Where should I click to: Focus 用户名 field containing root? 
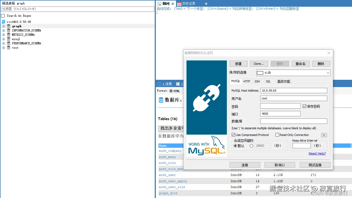point(294,98)
